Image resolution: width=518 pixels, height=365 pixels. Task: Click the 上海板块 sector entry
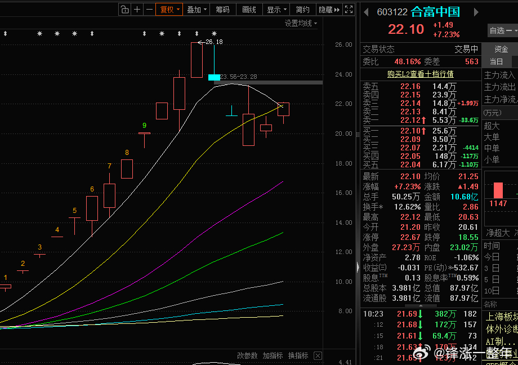pos(502,317)
